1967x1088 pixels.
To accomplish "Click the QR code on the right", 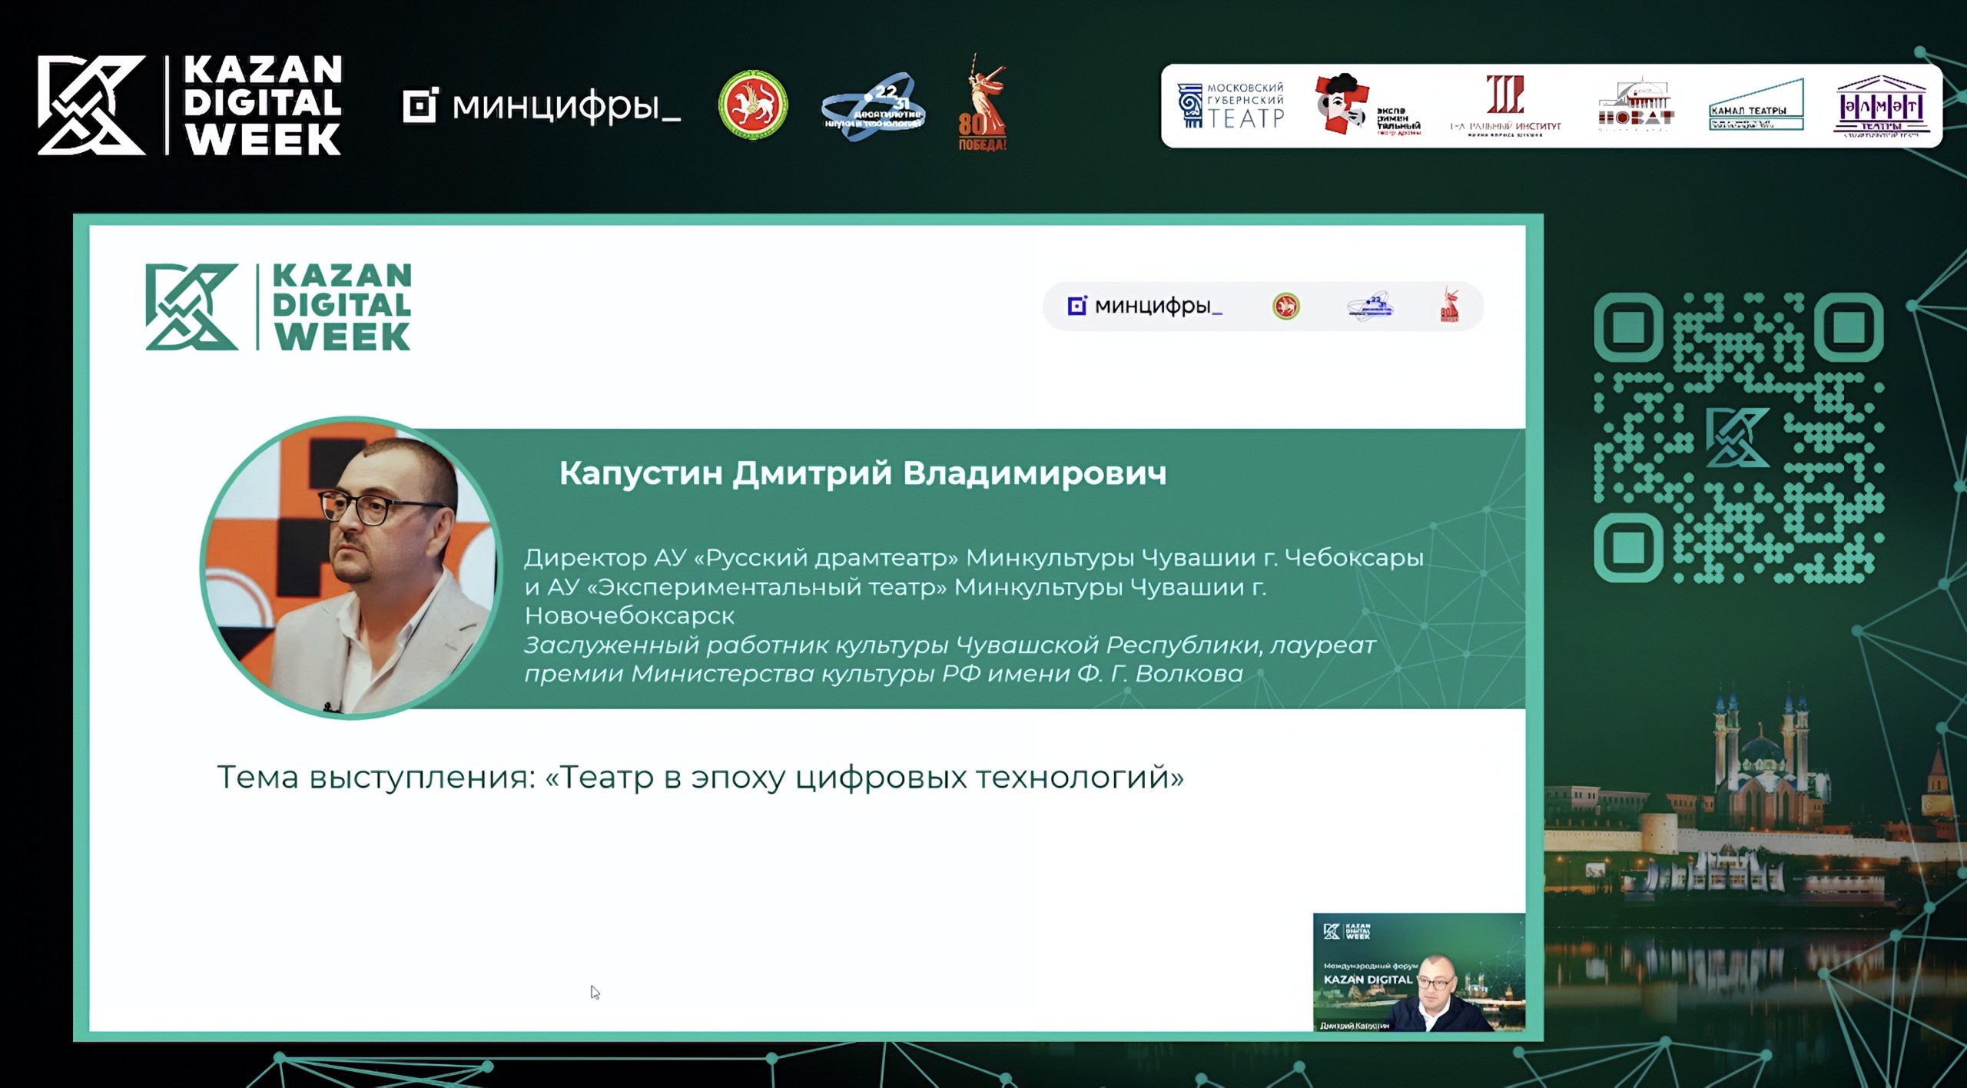I will point(1739,437).
